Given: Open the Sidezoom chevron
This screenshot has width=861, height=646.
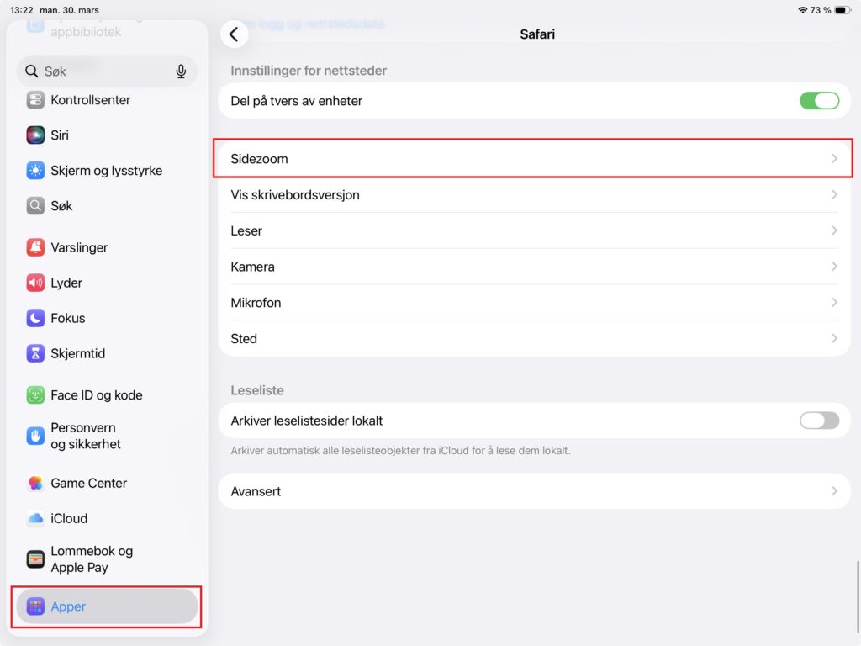Looking at the screenshot, I should coord(834,159).
